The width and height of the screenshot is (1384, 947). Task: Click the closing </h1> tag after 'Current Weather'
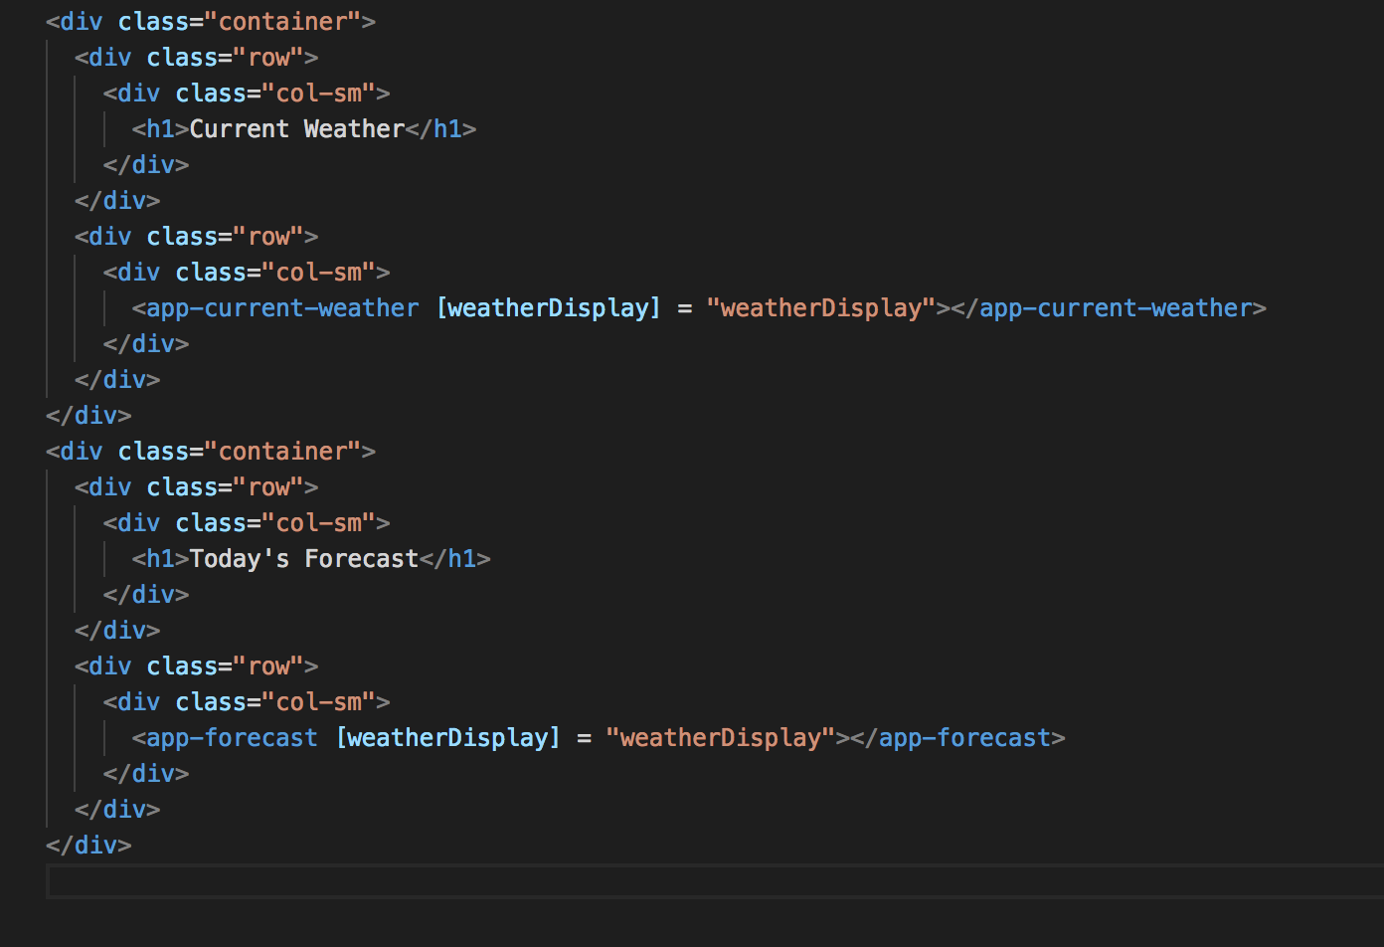[441, 129]
